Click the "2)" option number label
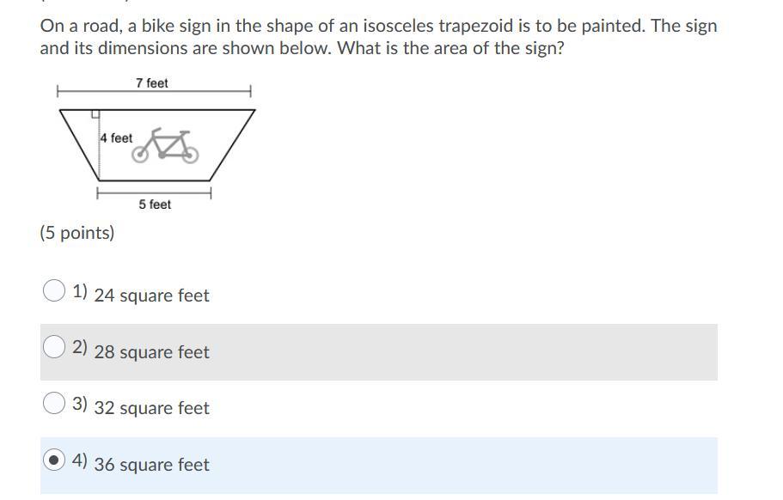Image resolution: width=783 pixels, height=500 pixels. (x=80, y=348)
